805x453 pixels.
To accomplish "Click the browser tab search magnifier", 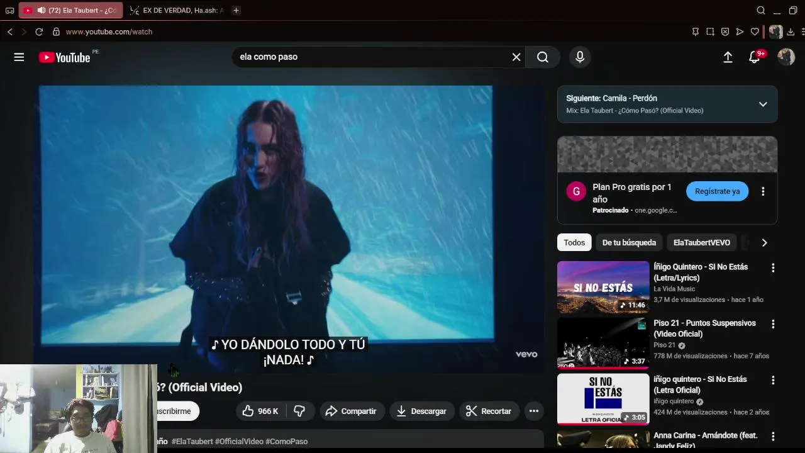I will [761, 10].
